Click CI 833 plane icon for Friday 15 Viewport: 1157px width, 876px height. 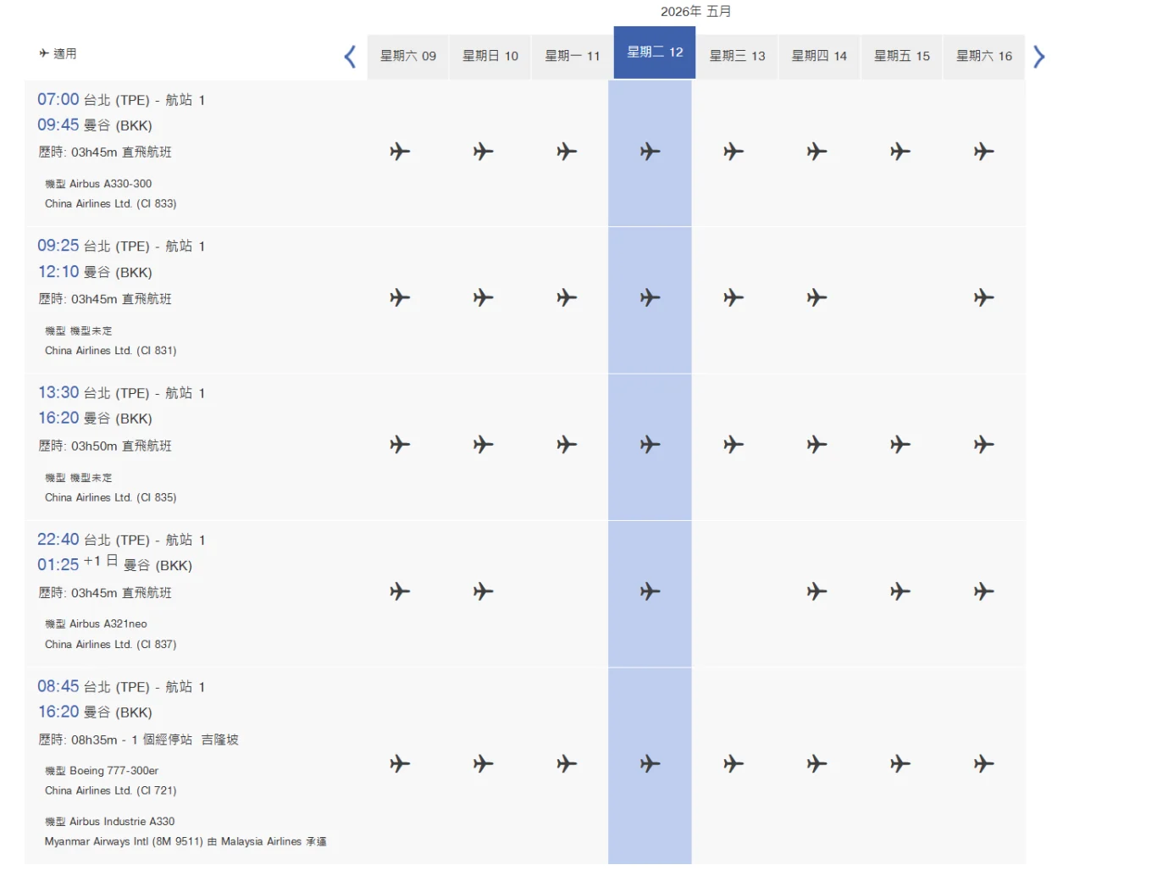pos(900,152)
